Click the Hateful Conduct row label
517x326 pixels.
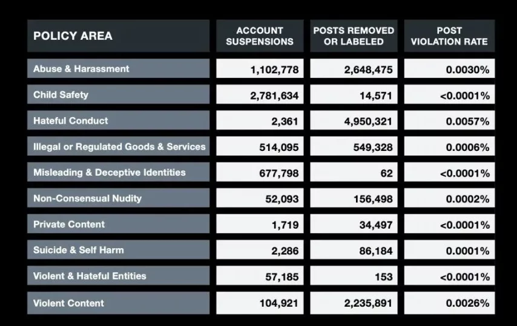point(118,121)
